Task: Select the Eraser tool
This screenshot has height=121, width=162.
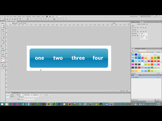Action: pos(4,36)
